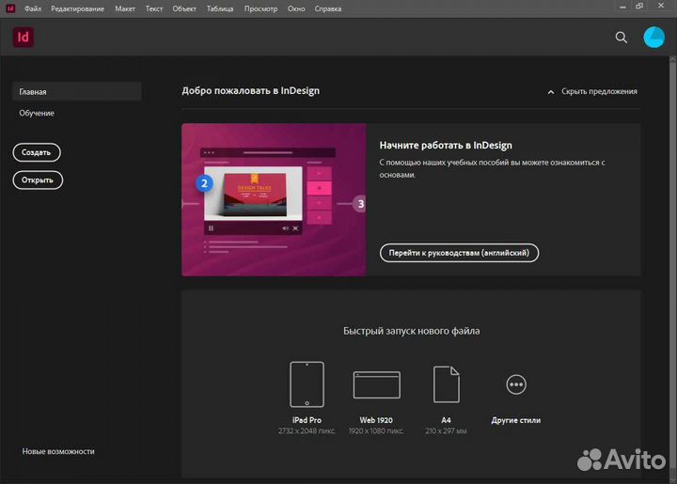
Task: Click the Web 1920 label text
Action: pos(376,420)
